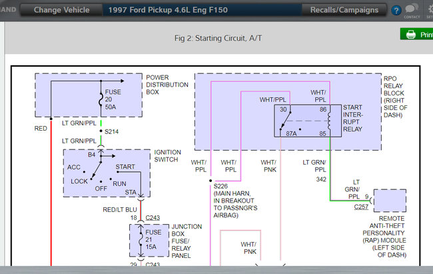Click the RUN position label
This screenshot has width=433, height=274.
(x=119, y=183)
